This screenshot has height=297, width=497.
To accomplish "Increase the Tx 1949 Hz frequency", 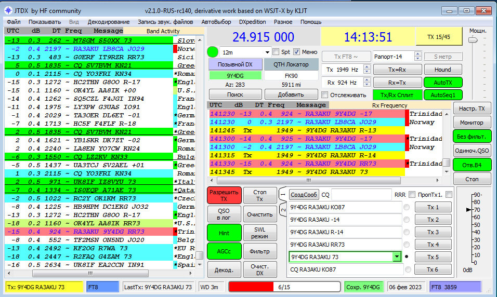I will [367, 67].
